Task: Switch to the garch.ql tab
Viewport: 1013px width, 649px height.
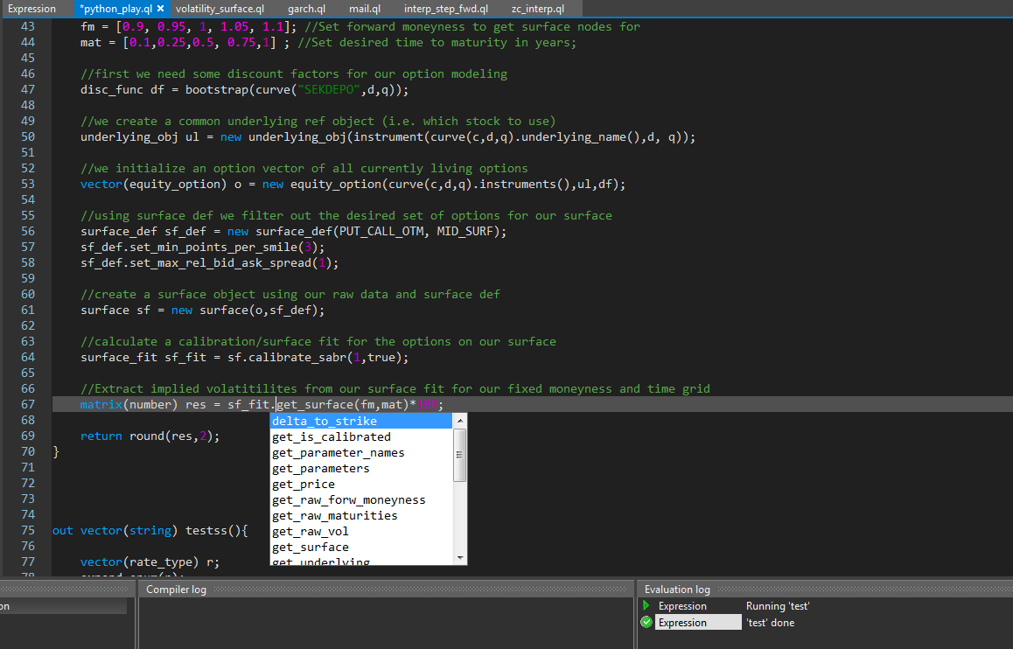Action: click(306, 9)
